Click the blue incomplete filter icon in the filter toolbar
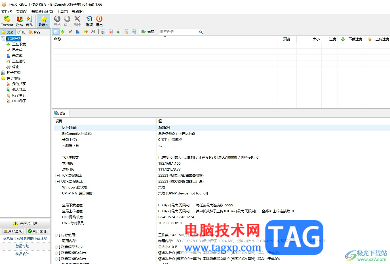The height and width of the screenshot is (264, 390). (78, 32)
